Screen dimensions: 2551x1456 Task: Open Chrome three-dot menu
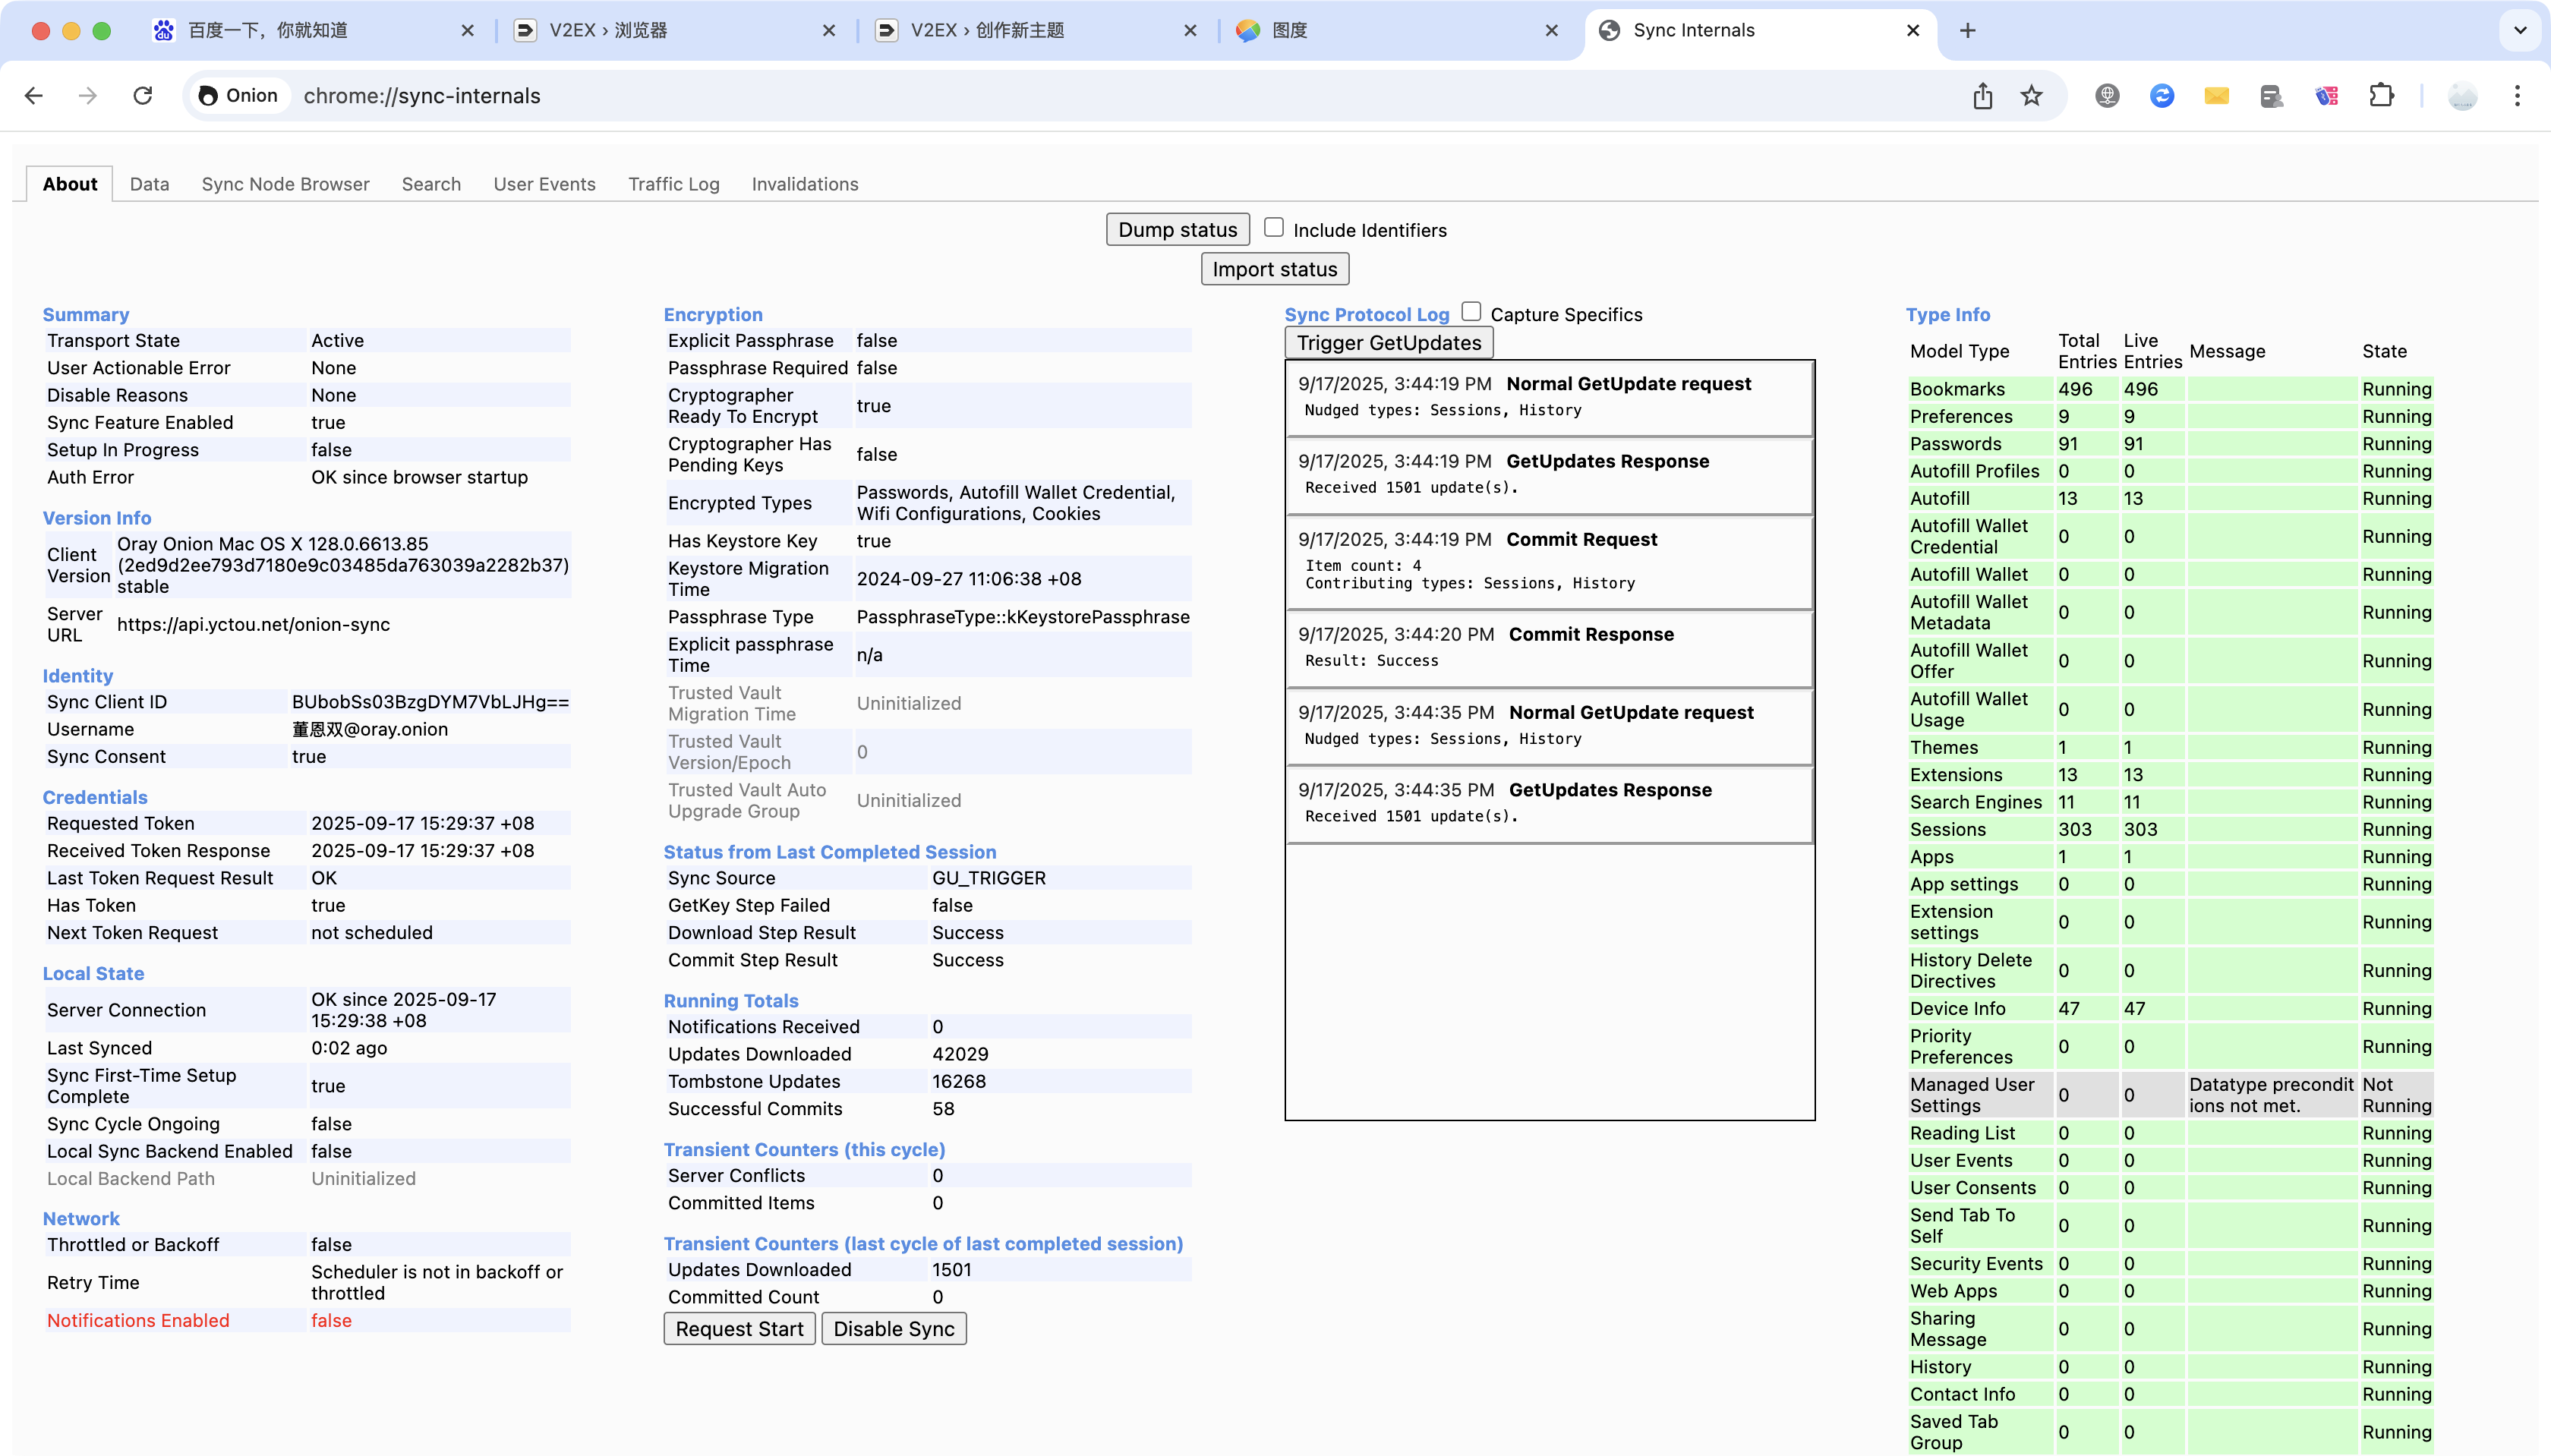pos(2517,96)
